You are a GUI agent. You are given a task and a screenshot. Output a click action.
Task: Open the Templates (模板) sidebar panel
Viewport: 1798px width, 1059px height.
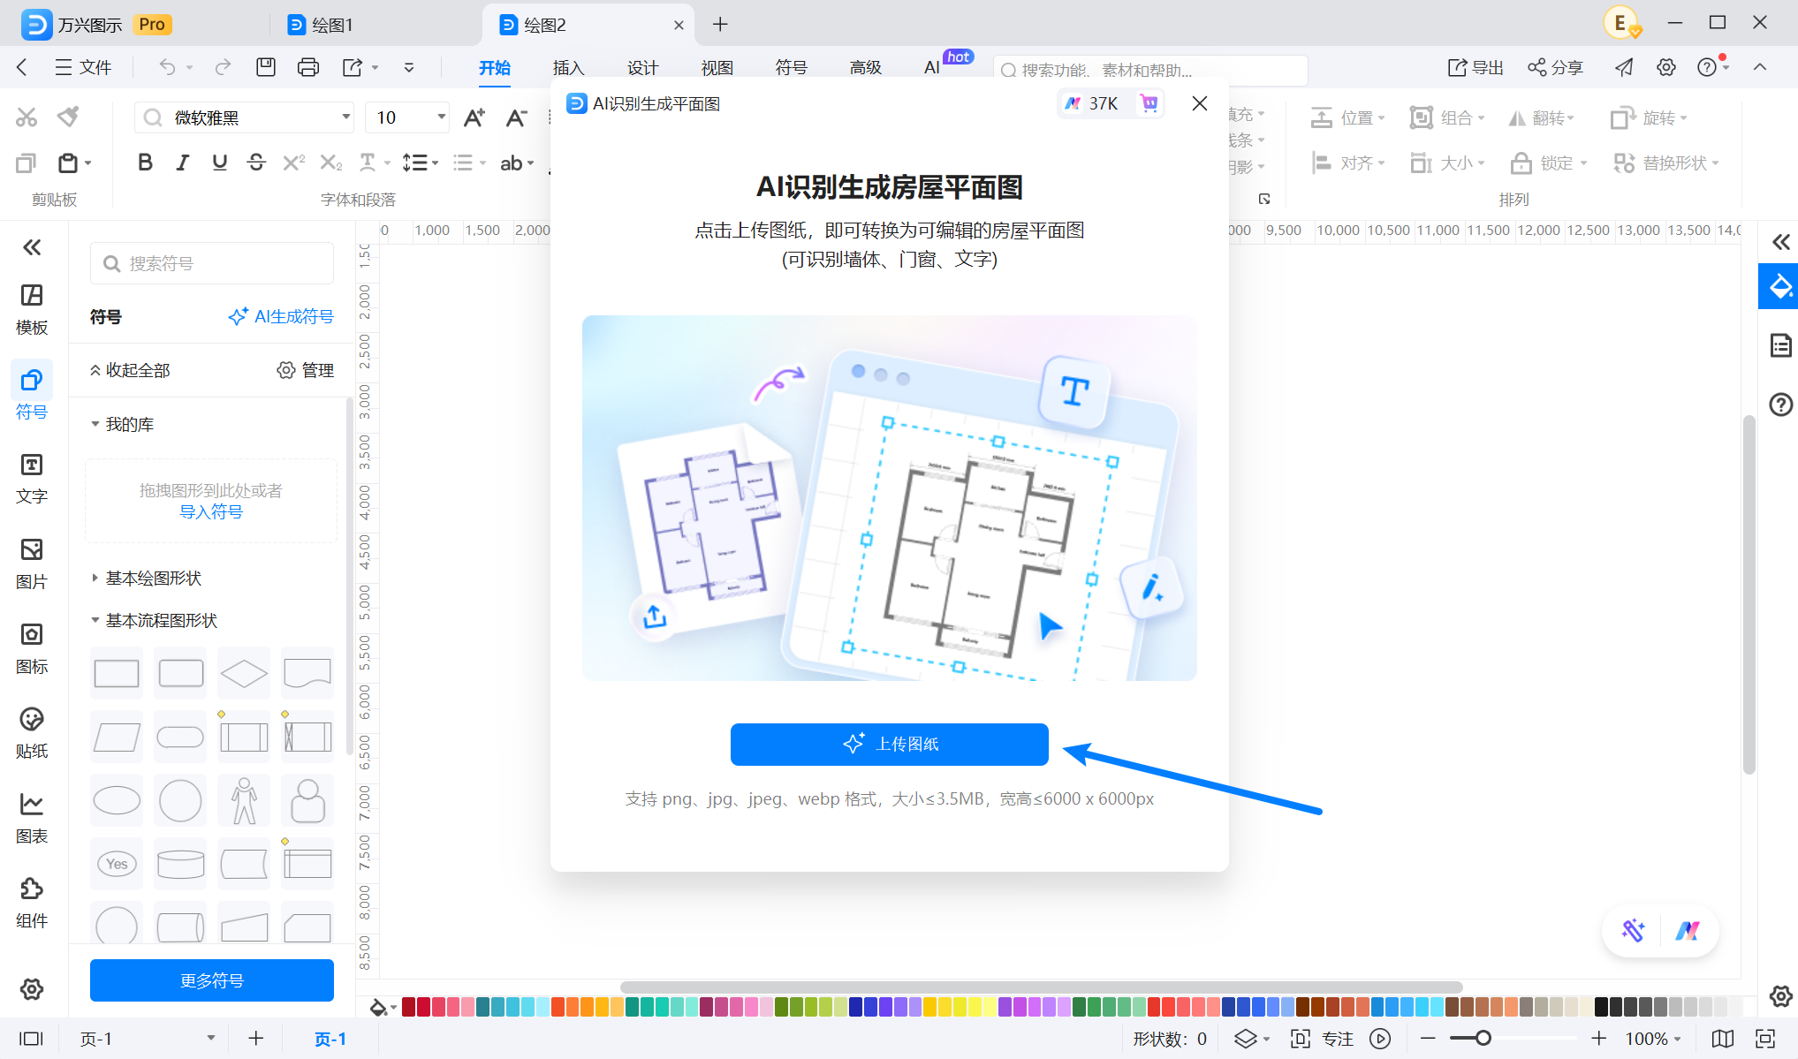tap(32, 309)
